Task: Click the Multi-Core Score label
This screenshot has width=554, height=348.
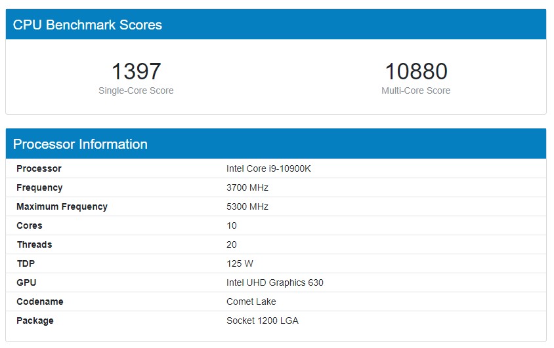Action: click(416, 90)
